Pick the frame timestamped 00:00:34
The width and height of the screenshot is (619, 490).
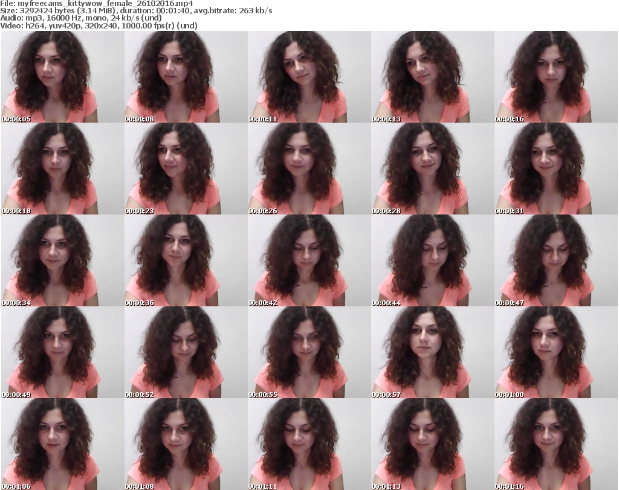62,260
